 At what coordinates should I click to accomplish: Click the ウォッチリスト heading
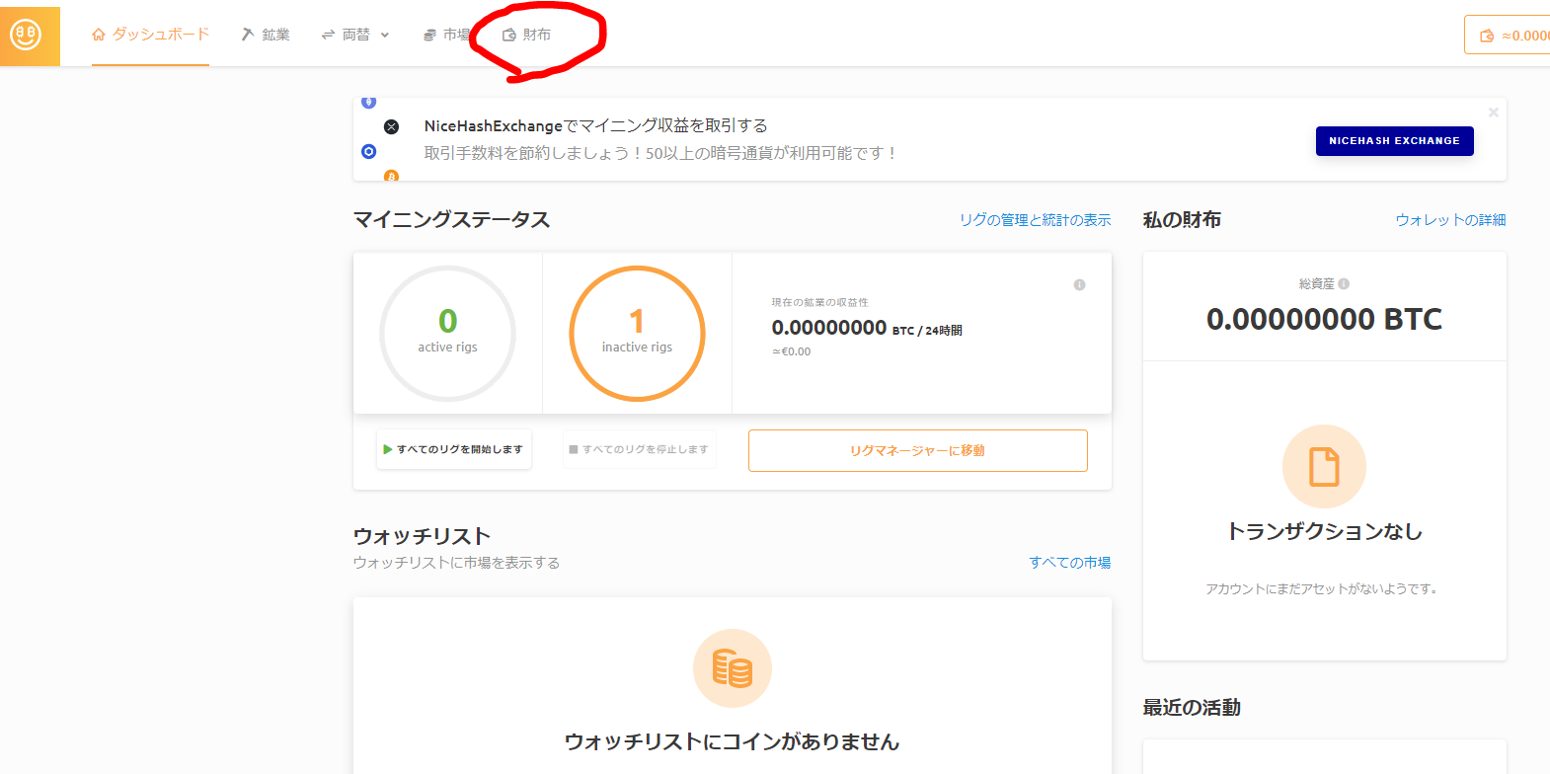(422, 536)
